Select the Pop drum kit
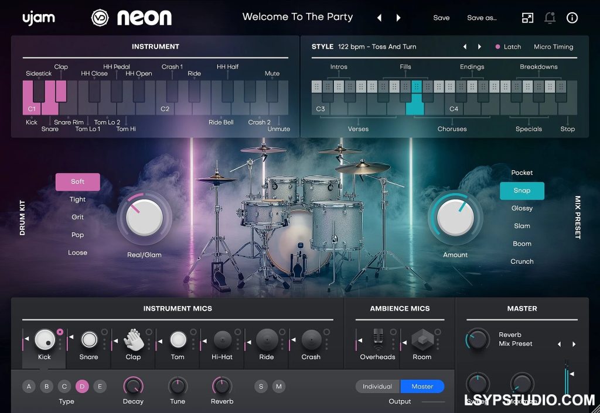This screenshot has width=600, height=413. [x=78, y=235]
